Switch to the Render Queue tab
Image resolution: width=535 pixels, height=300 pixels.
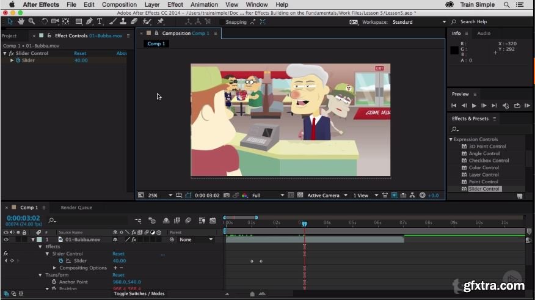(76, 208)
